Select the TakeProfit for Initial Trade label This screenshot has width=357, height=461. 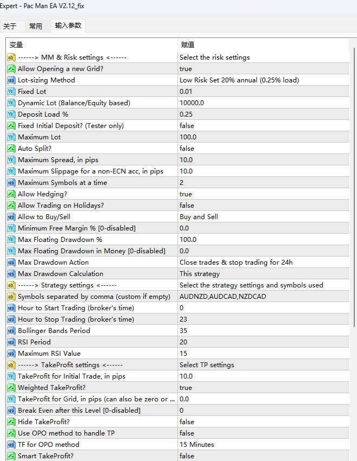point(71,376)
